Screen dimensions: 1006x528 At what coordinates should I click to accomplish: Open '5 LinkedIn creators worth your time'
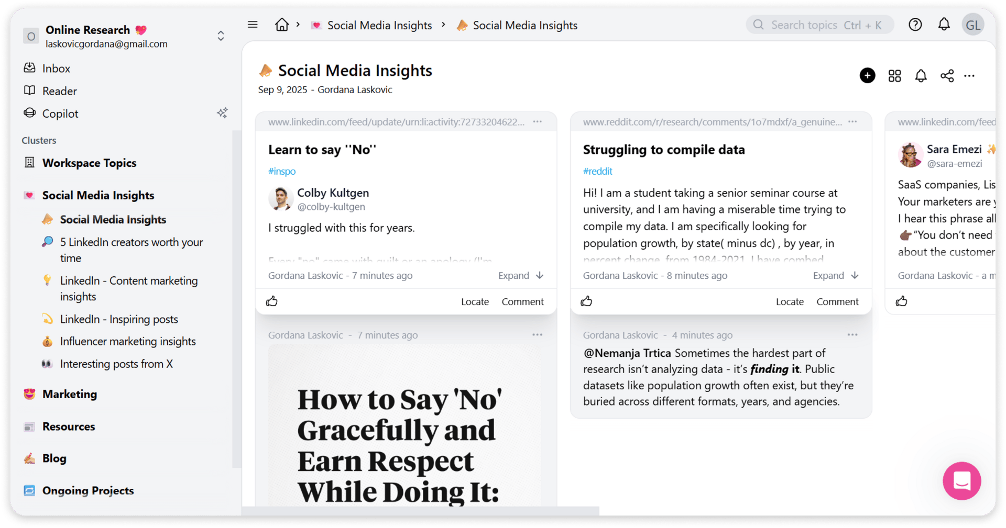pyautogui.click(x=131, y=250)
